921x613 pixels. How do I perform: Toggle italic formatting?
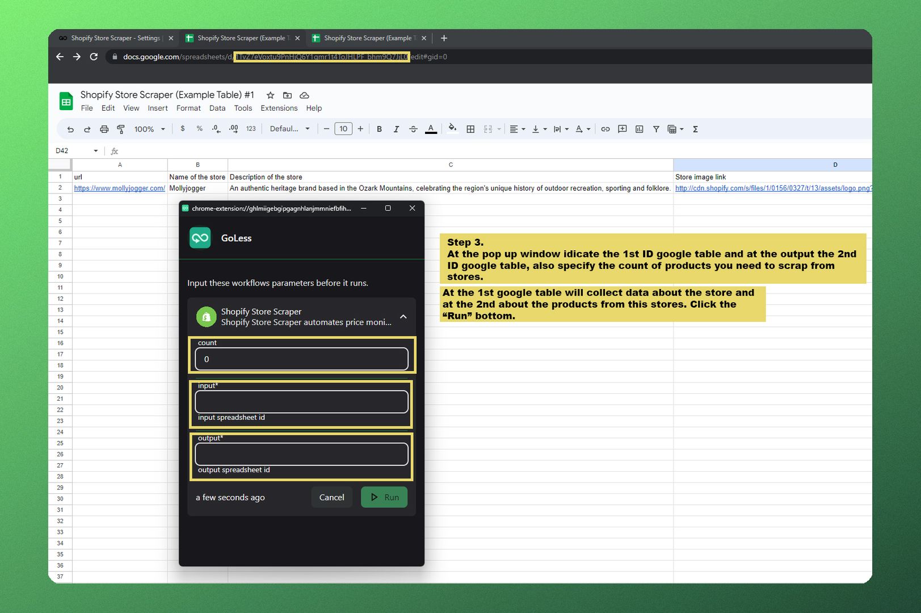[396, 129]
